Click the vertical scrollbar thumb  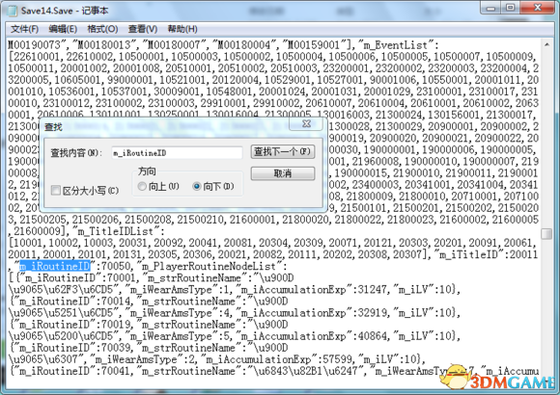click(546, 234)
